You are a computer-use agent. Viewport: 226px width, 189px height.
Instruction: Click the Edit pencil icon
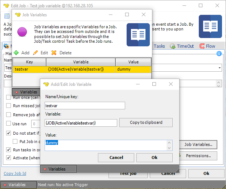pyautogui.click(x=36, y=53)
